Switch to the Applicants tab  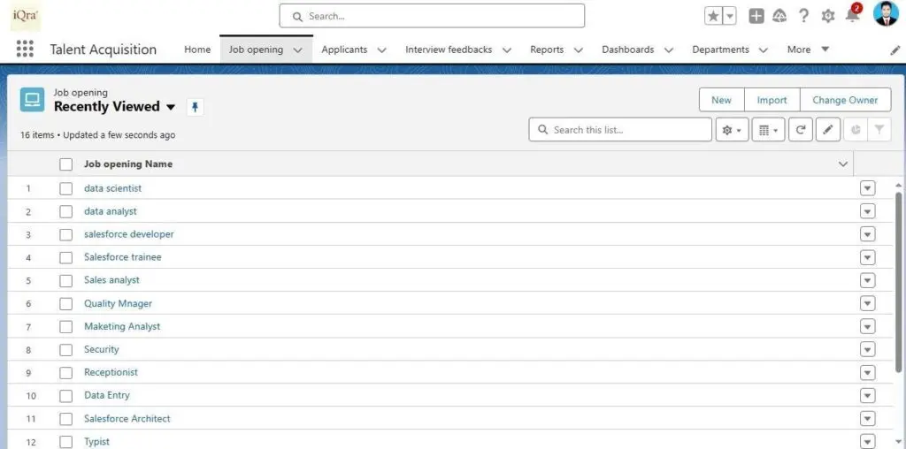pyautogui.click(x=344, y=49)
